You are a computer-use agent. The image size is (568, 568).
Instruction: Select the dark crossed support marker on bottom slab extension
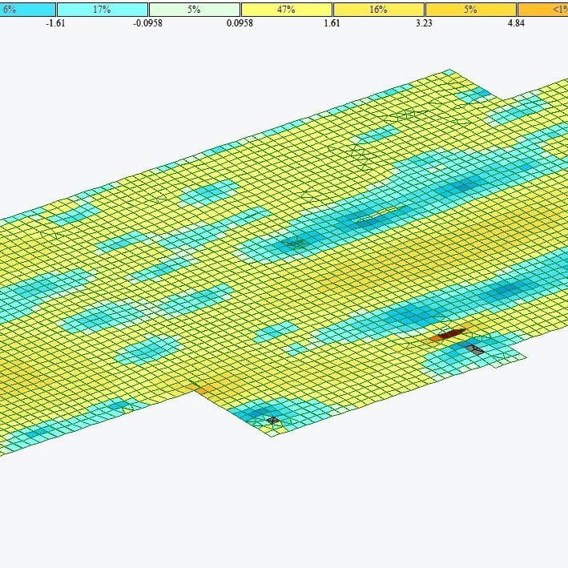point(272,421)
